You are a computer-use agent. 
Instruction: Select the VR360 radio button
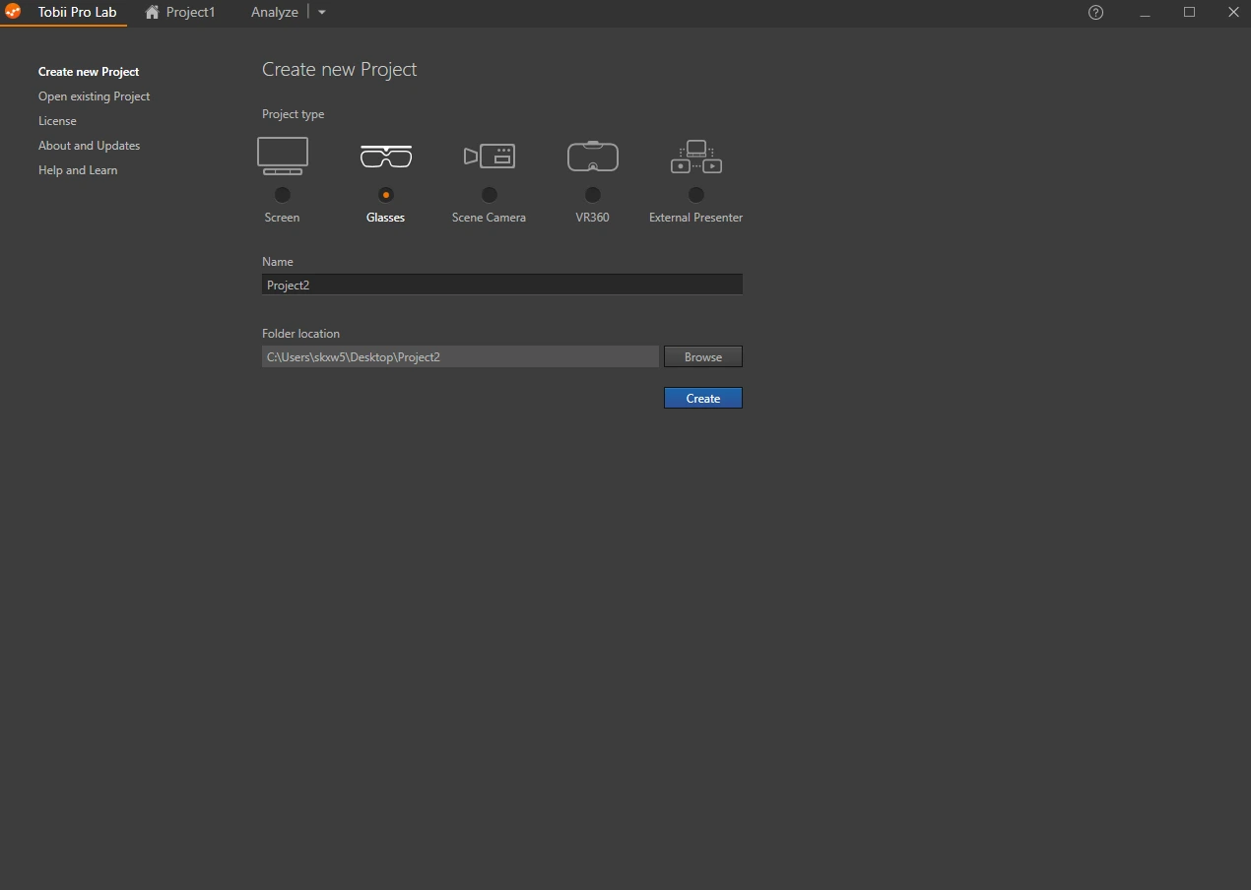click(x=593, y=195)
